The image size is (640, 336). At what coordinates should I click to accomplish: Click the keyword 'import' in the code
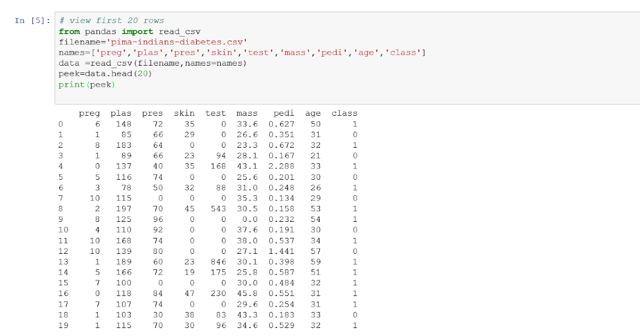coord(137,31)
